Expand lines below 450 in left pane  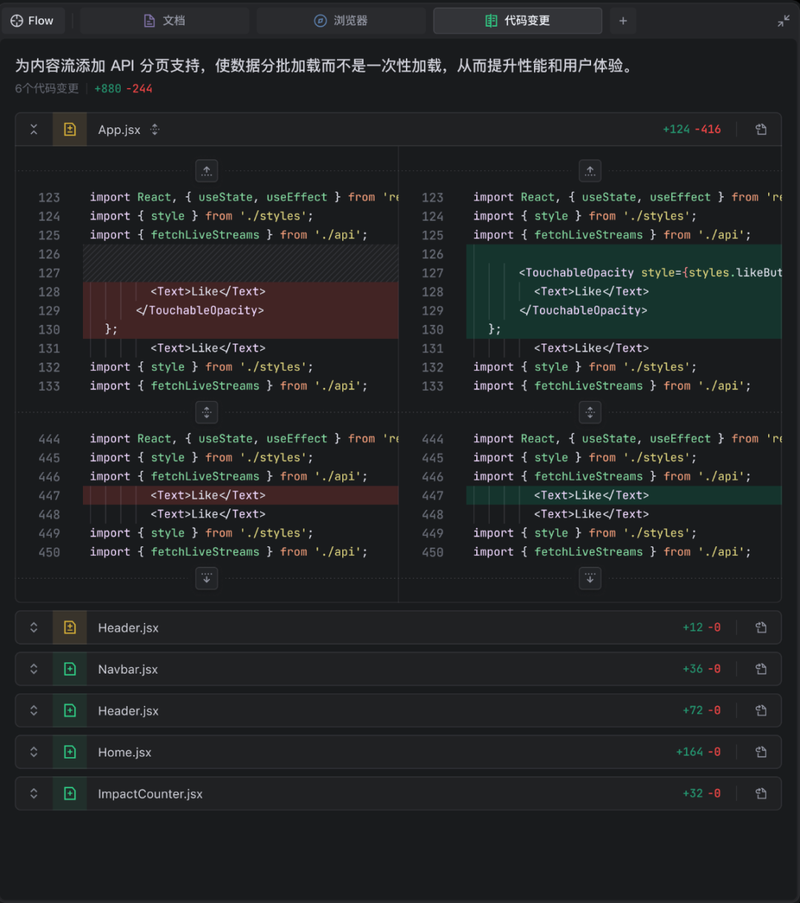pos(207,579)
